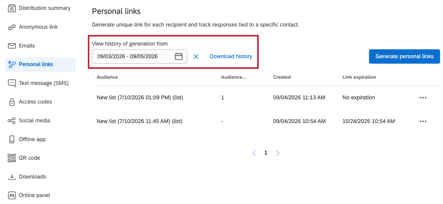The height and width of the screenshot is (204, 443).
Task: Click the Online panel people icon
Action: 12,195
